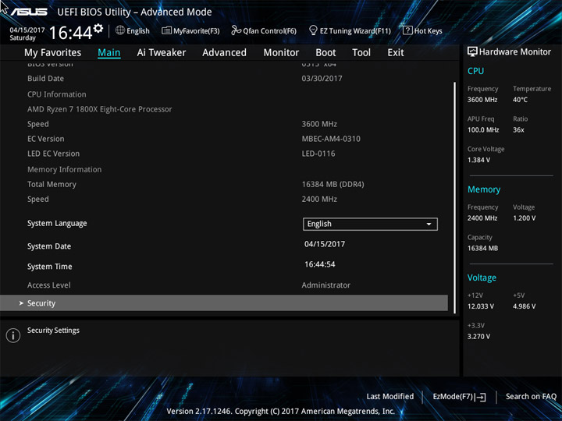The width and height of the screenshot is (562, 421).
Task: Click the CPU heading in Hardware Monitor
Action: pos(475,71)
